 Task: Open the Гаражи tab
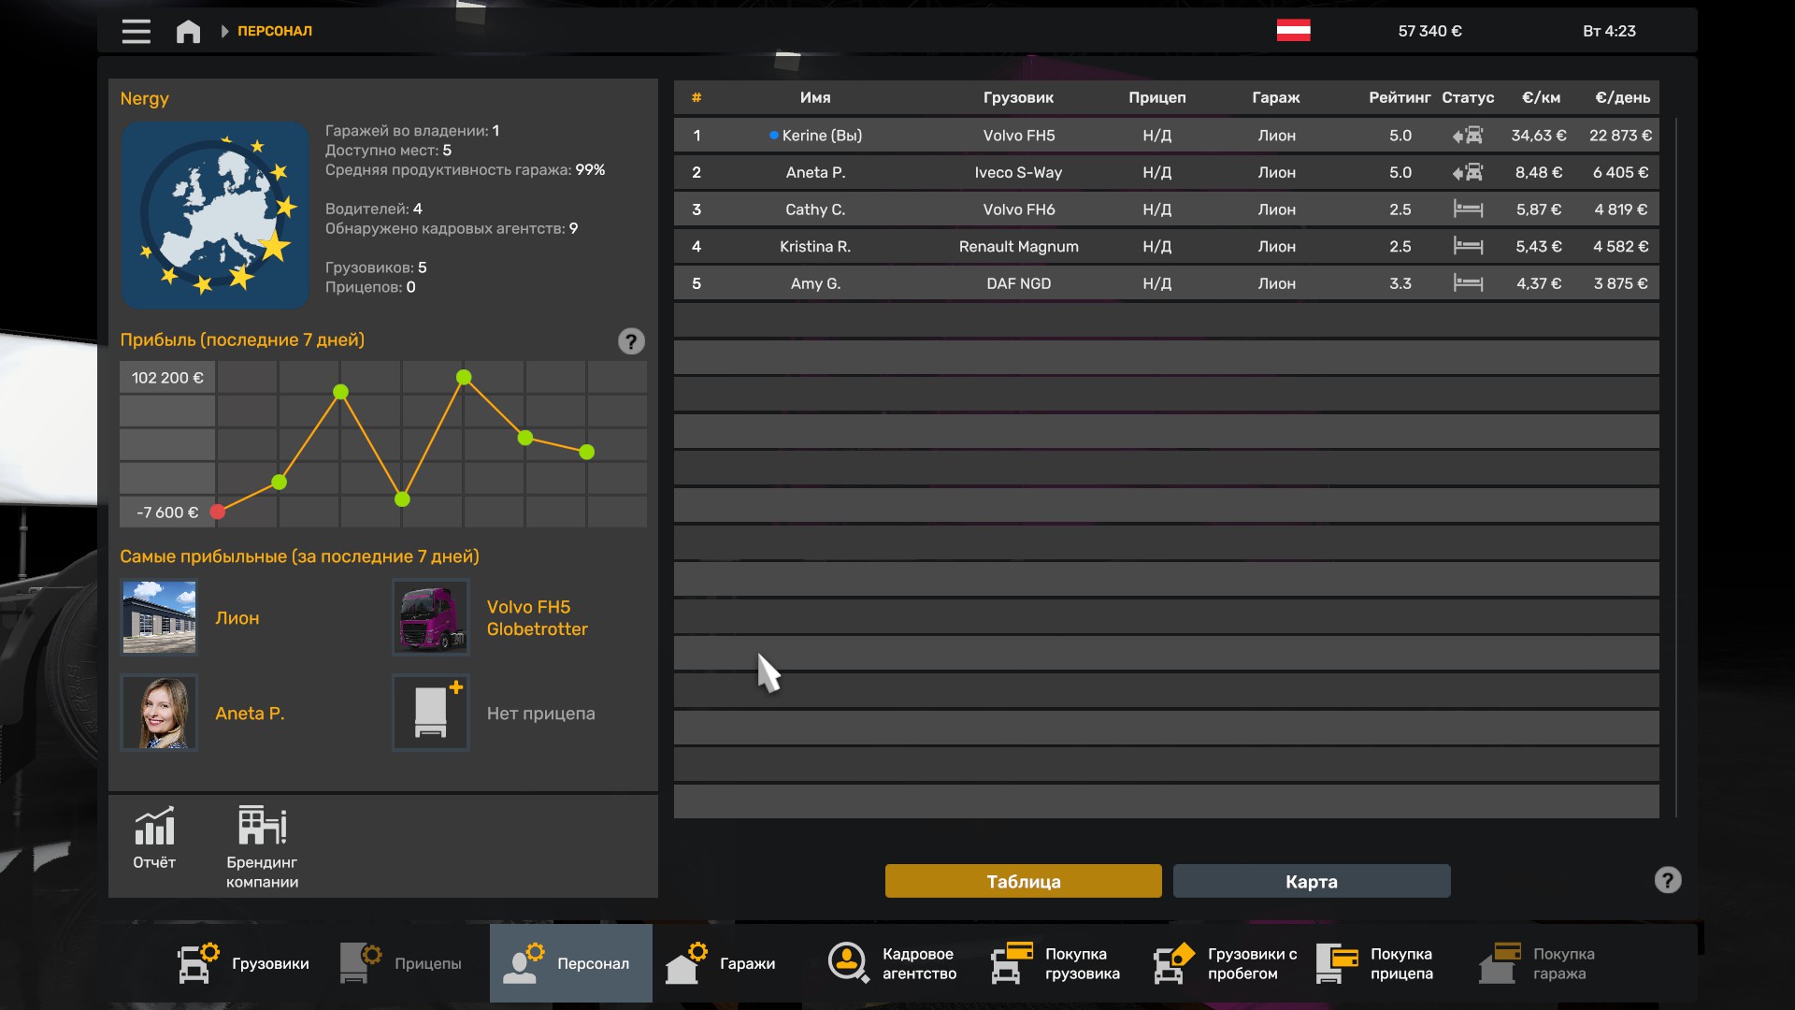pyautogui.click(x=722, y=963)
